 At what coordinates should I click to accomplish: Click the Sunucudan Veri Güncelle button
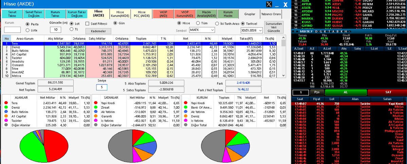click(274, 27)
